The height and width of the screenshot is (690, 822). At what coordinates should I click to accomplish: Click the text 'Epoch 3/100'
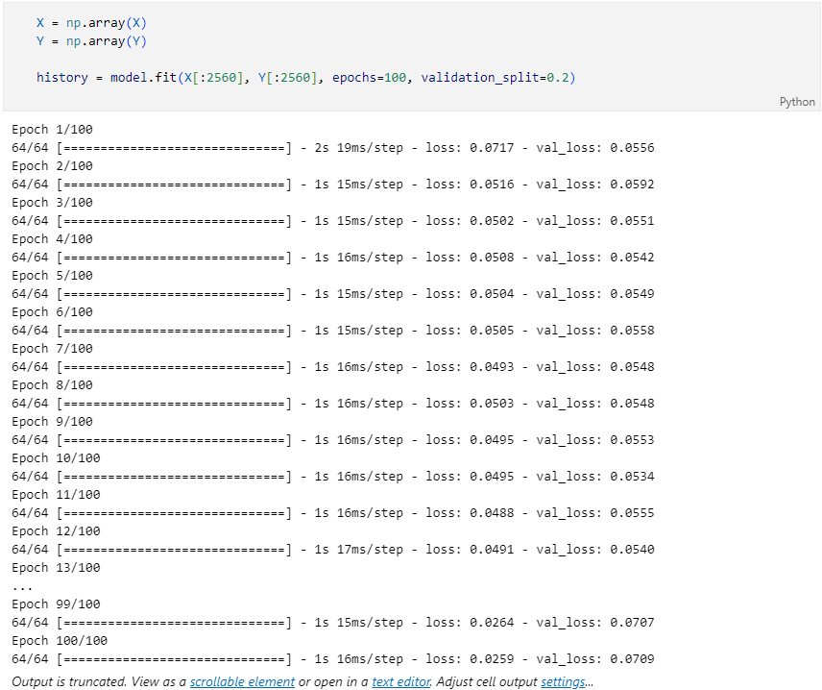(x=53, y=203)
